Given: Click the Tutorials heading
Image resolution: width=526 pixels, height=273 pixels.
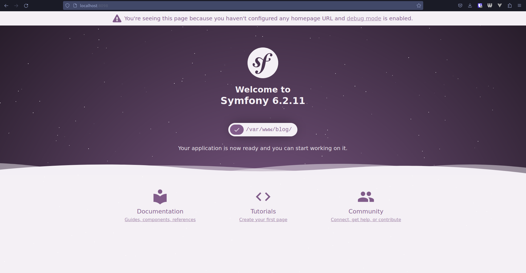Looking at the screenshot, I should (263, 211).
